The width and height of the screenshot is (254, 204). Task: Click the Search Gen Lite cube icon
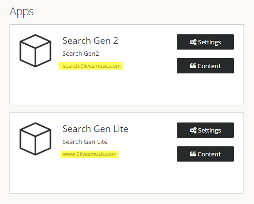coord(35,139)
